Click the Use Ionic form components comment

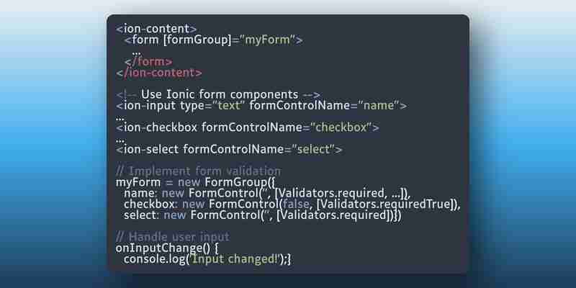pyautogui.click(x=218, y=94)
